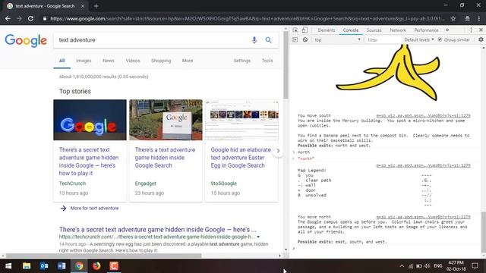Switch to the Sources tab
Image resolution: width=486 pixels, height=273 pixels.
[x=374, y=30]
